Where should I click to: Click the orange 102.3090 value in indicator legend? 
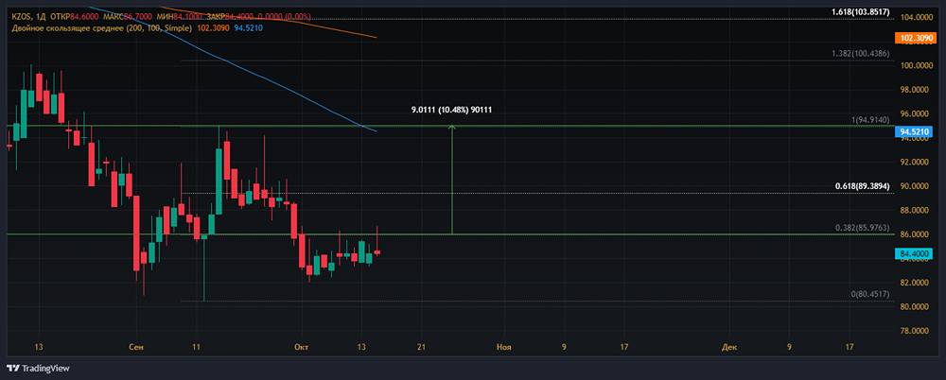213,27
